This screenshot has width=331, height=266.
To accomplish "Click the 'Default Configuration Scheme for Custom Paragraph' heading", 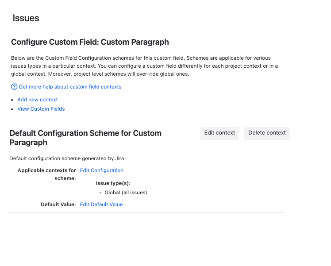I will [85, 138].
